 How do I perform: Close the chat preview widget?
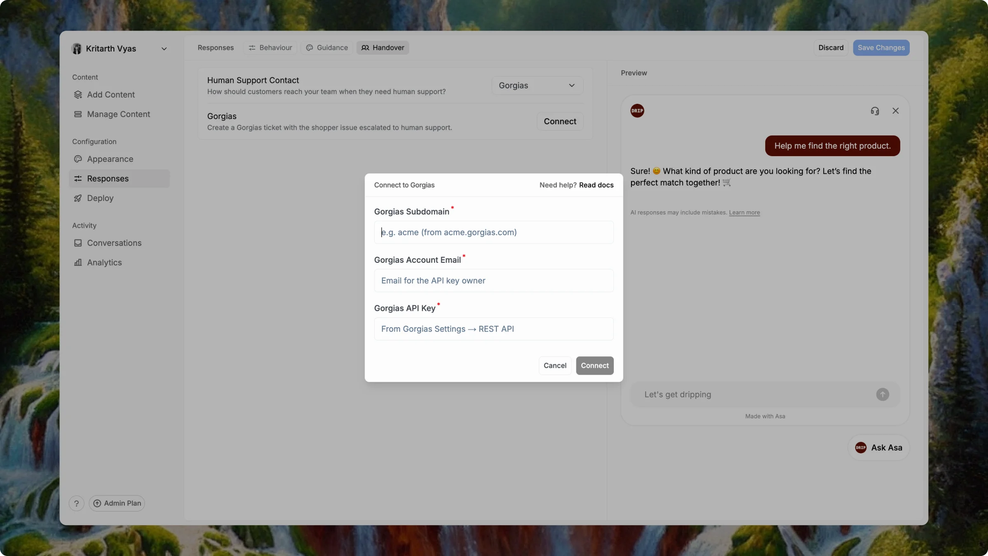tap(895, 111)
